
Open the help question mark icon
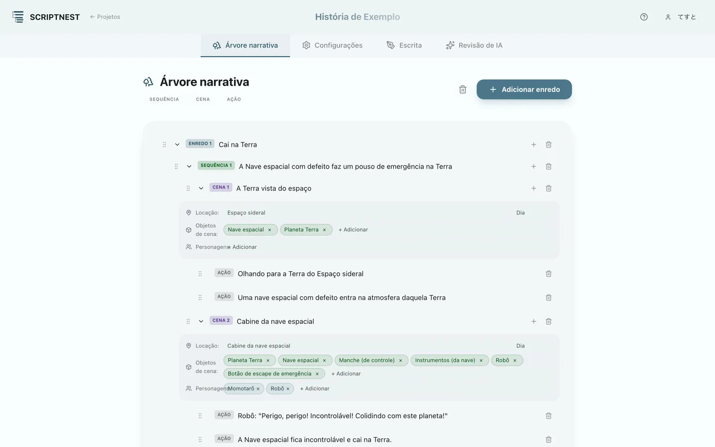coord(644,17)
